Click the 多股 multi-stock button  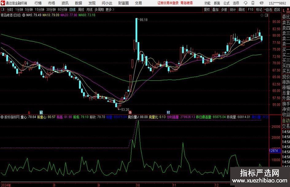coord(224,10)
